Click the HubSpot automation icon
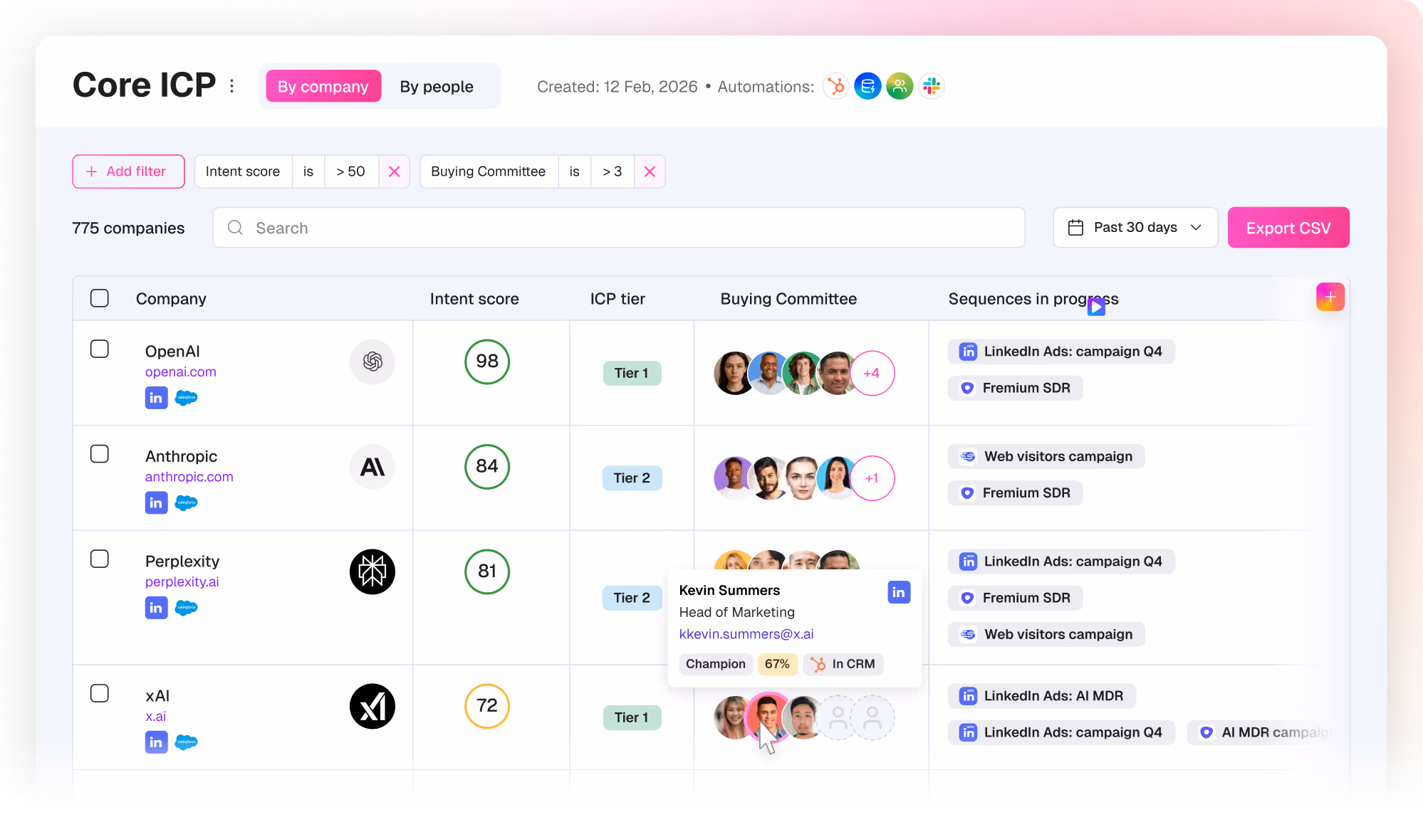 coord(835,85)
